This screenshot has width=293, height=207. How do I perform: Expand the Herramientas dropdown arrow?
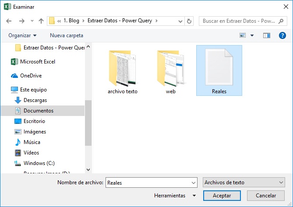tap(194, 196)
